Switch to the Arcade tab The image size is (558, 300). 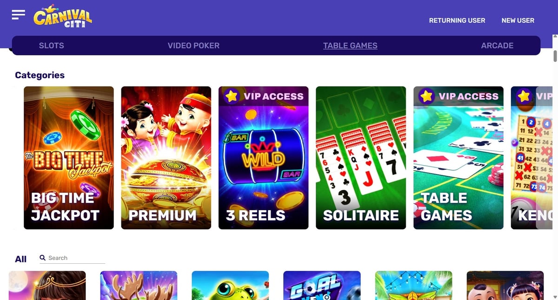point(497,46)
